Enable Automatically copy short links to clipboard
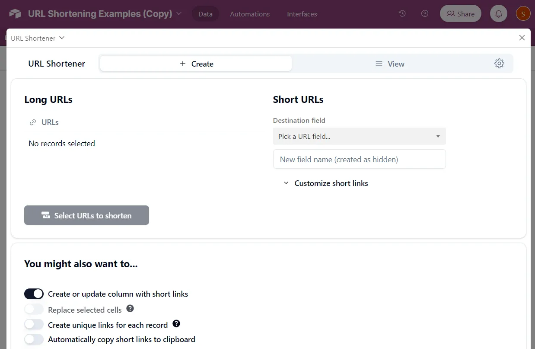The width and height of the screenshot is (535, 349). coord(34,339)
